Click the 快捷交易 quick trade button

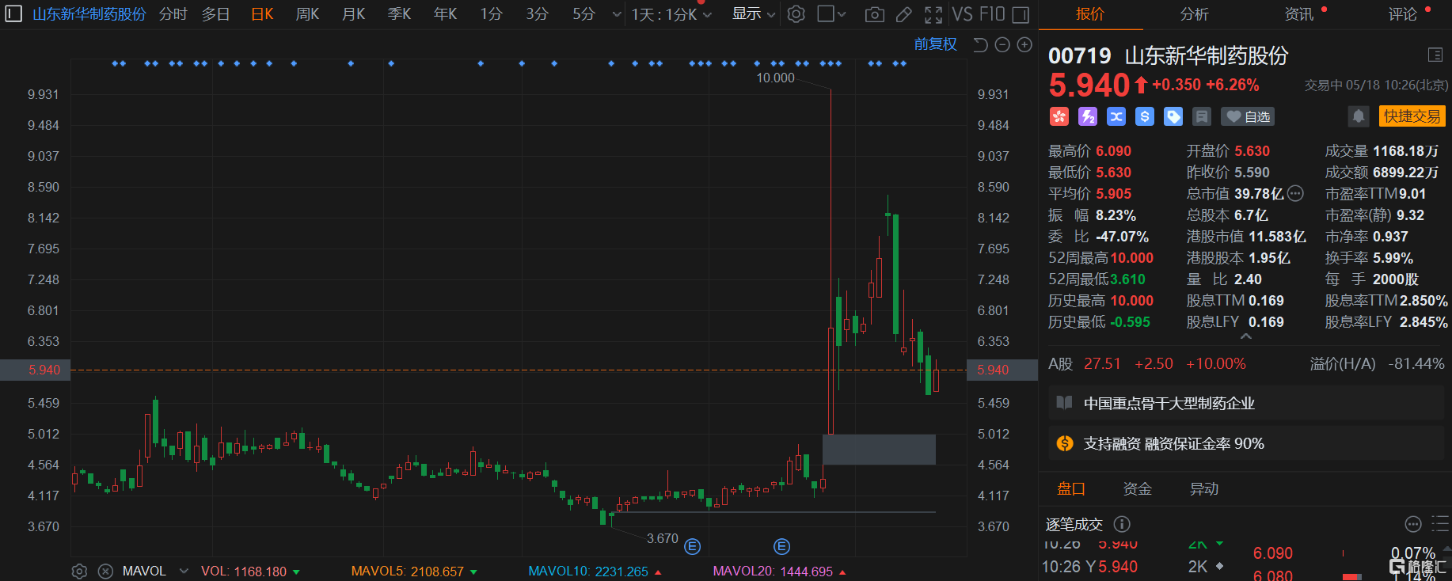pyautogui.click(x=1412, y=116)
